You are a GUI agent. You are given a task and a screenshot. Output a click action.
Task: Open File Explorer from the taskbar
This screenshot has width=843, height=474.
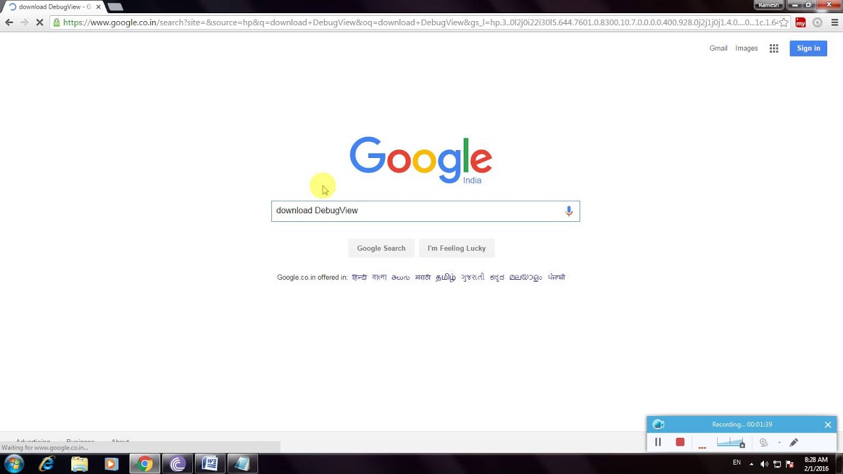(x=79, y=464)
